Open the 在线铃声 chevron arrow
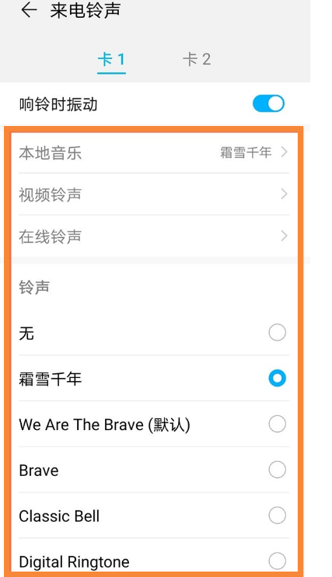This screenshot has width=332, height=577. pos(284,236)
